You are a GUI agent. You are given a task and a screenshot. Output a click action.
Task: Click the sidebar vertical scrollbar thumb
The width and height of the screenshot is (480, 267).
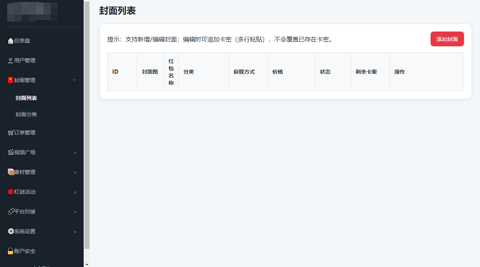[x=87, y=125]
